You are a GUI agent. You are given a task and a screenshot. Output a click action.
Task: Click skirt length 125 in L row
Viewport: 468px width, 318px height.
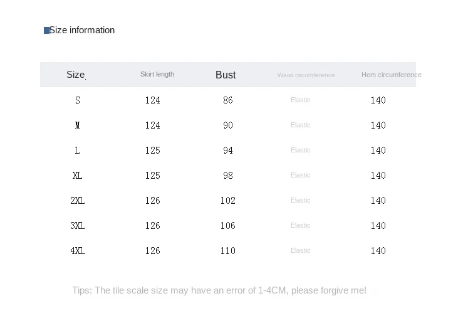(153, 151)
